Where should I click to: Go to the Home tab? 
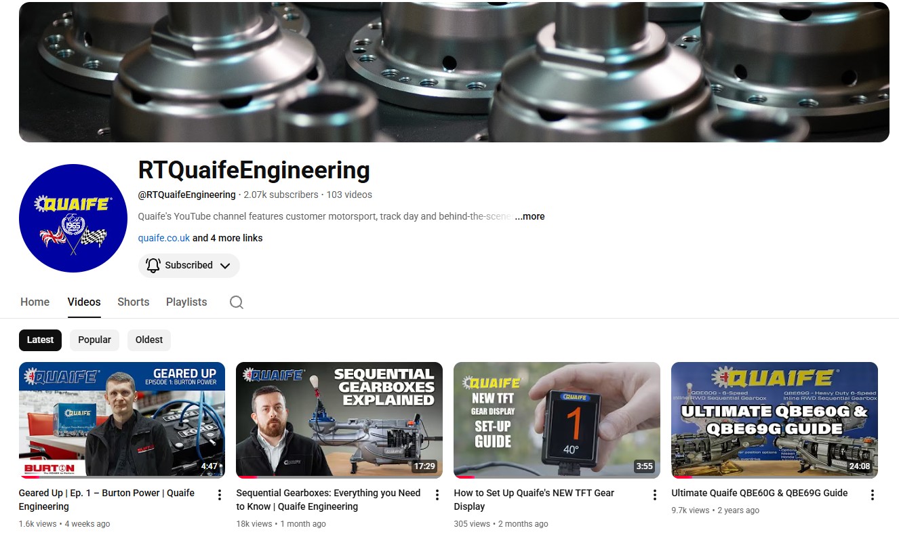tap(35, 302)
